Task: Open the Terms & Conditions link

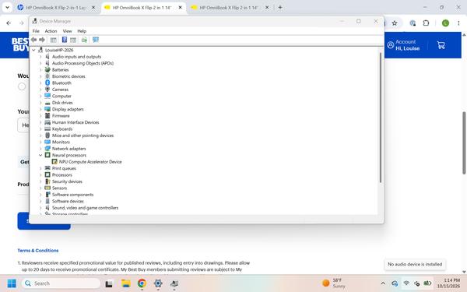Action: 38,251
